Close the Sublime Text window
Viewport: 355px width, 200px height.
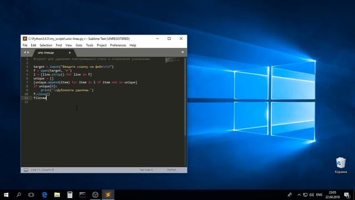(x=181, y=38)
